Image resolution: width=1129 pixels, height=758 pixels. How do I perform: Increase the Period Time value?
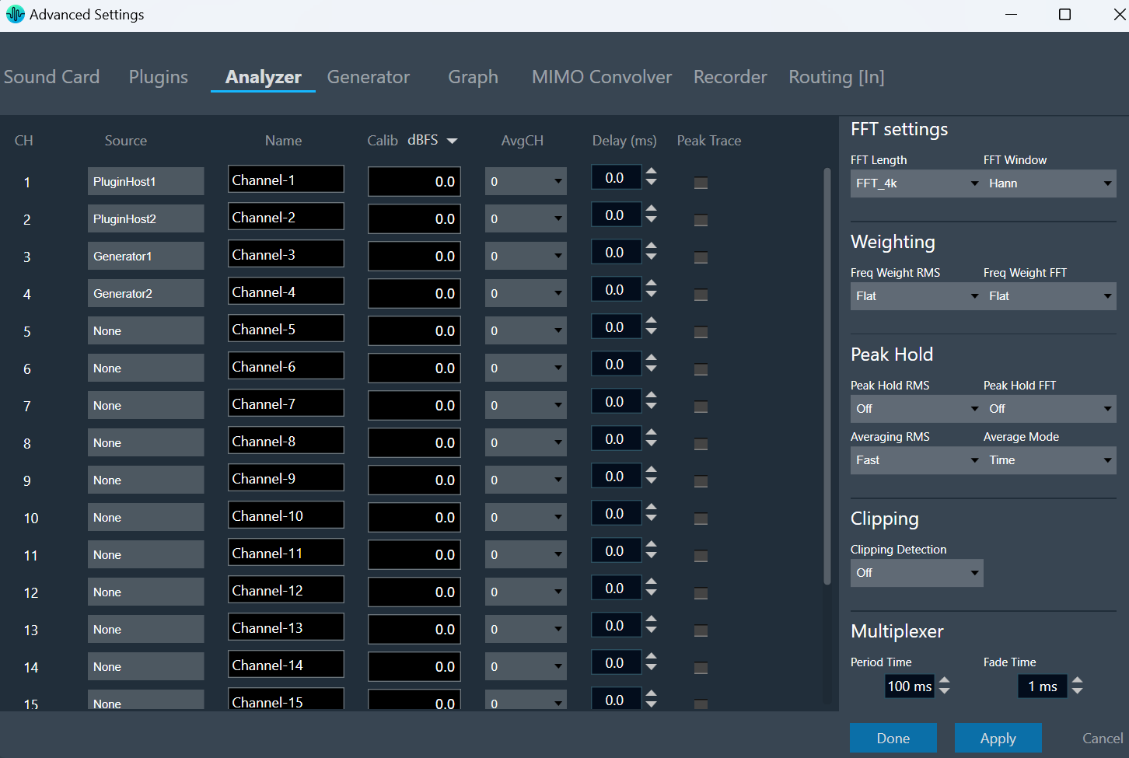pyautogui.click(x=945, y=680)
